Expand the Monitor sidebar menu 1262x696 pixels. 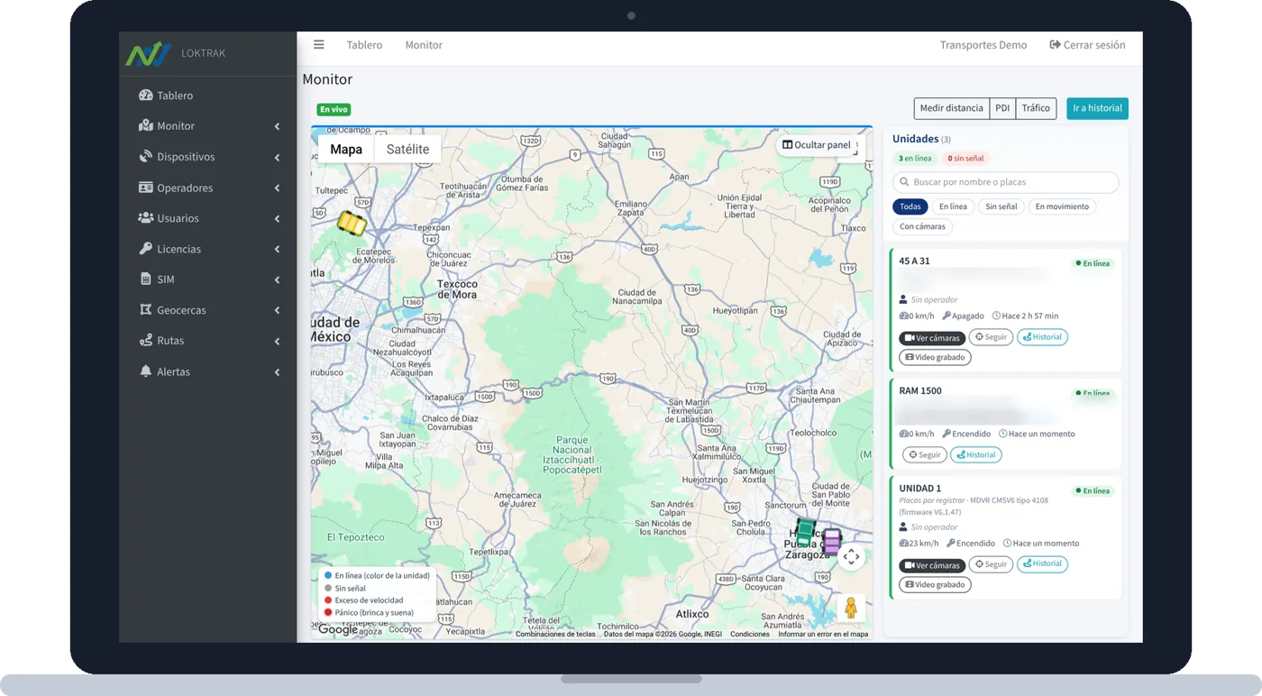[x=208, y=126]
